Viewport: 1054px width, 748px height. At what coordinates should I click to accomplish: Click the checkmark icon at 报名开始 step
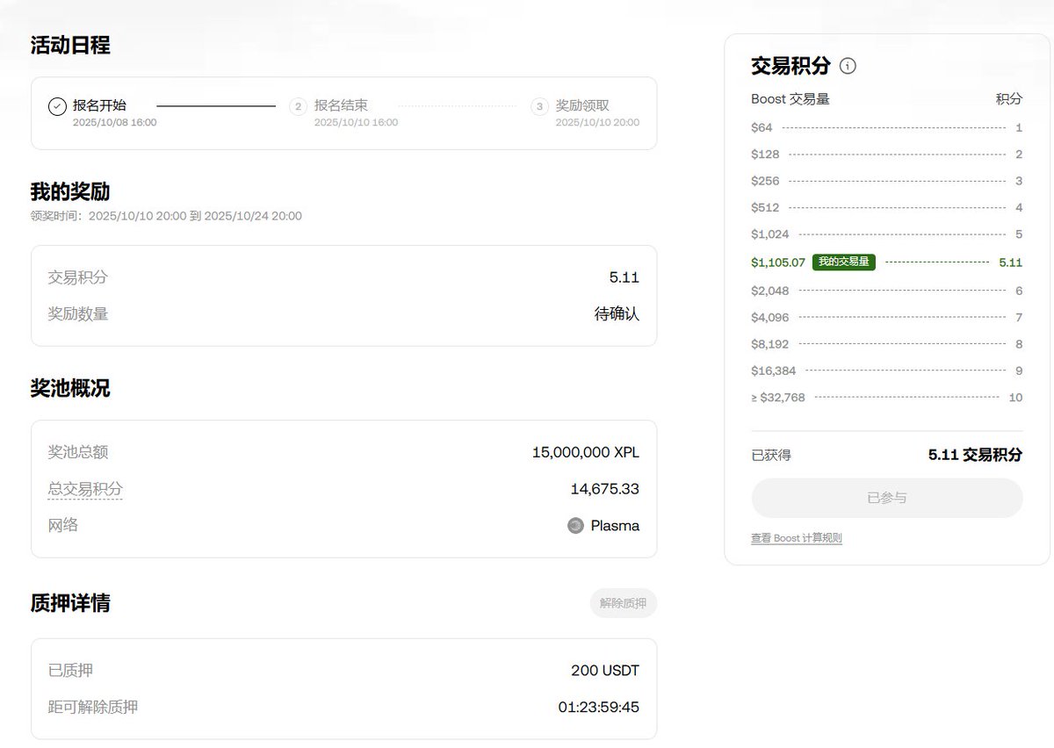(57, 106)
